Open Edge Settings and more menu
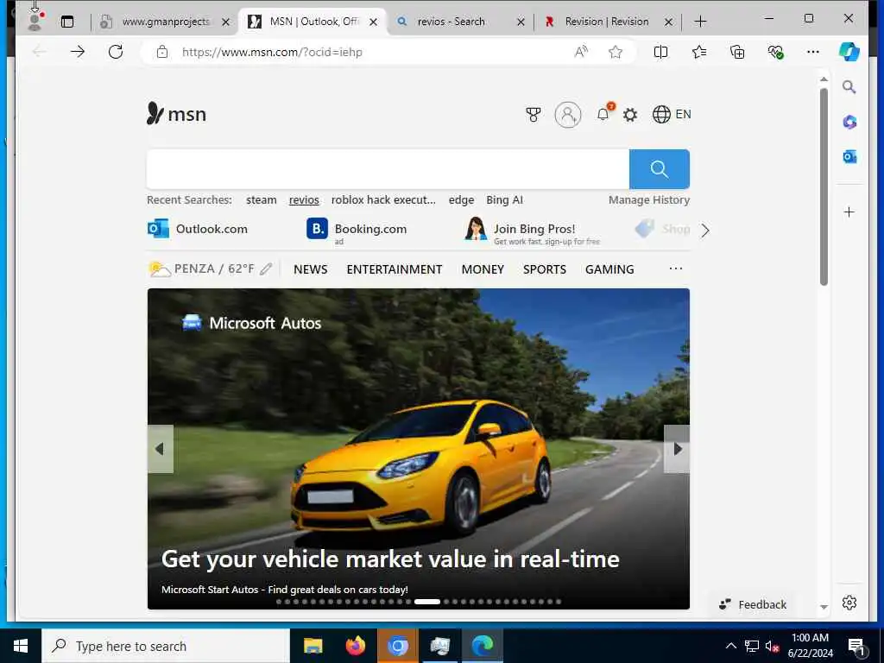Image resolution: width=884 pixels, height=663 pixels. click(813, 52)
